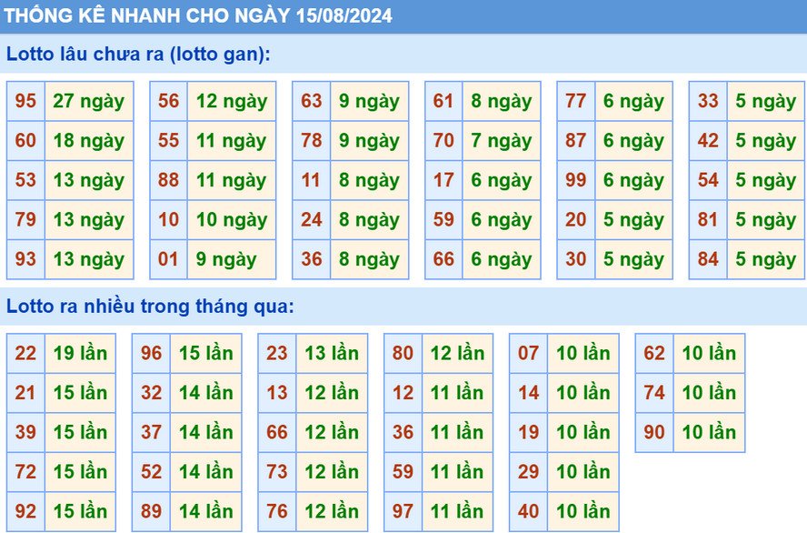Select '15 lần' beside number 39
Screen dimensions: 807x533
[x=80, y=433]
